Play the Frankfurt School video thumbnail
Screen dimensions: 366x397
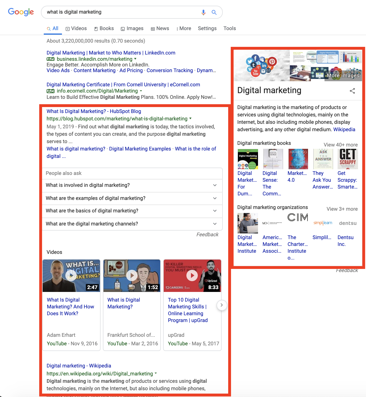132,275
